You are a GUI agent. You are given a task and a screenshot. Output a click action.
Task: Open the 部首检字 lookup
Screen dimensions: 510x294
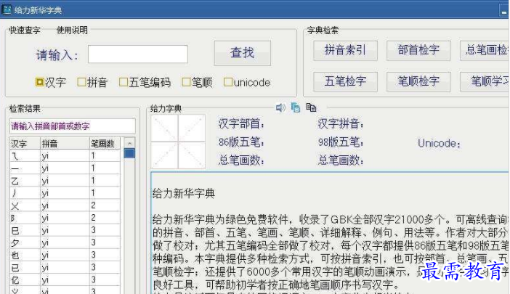click(x=418, y=50)
